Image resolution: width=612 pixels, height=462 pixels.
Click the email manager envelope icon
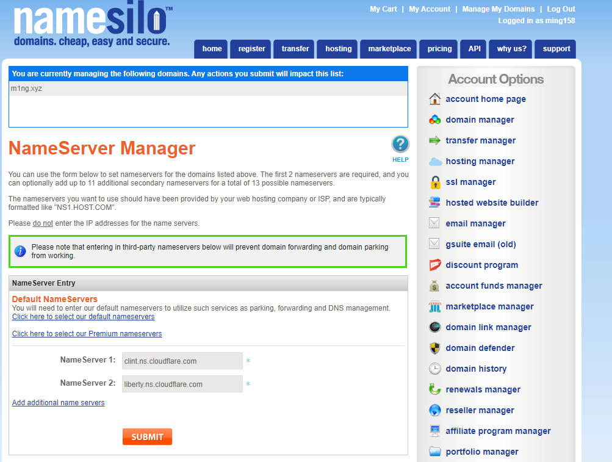(x=434, y=223)
